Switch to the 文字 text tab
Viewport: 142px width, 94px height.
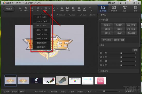125,9
